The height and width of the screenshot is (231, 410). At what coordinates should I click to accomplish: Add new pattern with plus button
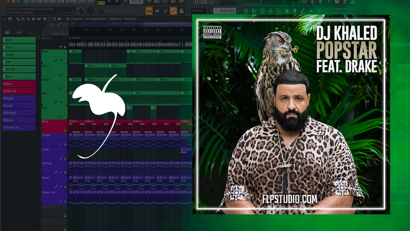(x=238, y=11)
